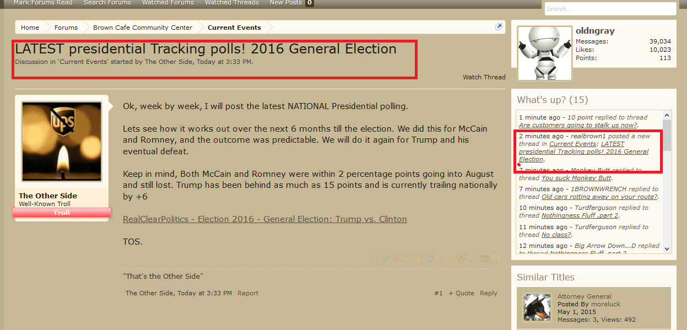Open thread 'No class?'
Viewport: 687px width, 330px height.
click(557, 235)
